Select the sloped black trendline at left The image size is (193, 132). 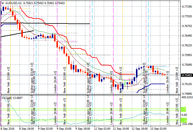coord(18,33)
